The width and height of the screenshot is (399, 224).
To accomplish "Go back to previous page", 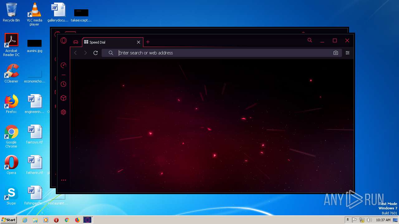I will (x=75, y=53).
